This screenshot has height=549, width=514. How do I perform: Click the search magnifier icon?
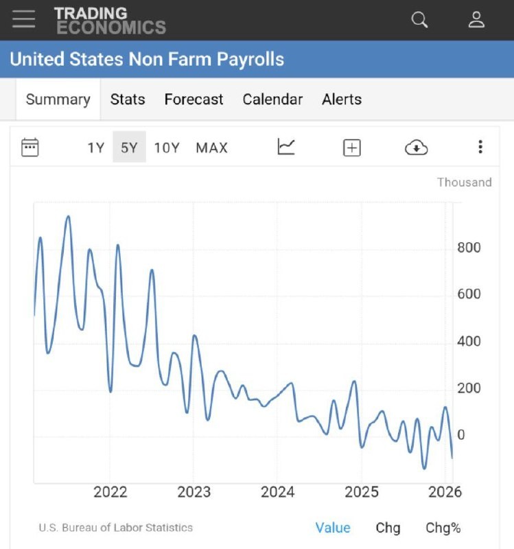[x=419, y=20]
